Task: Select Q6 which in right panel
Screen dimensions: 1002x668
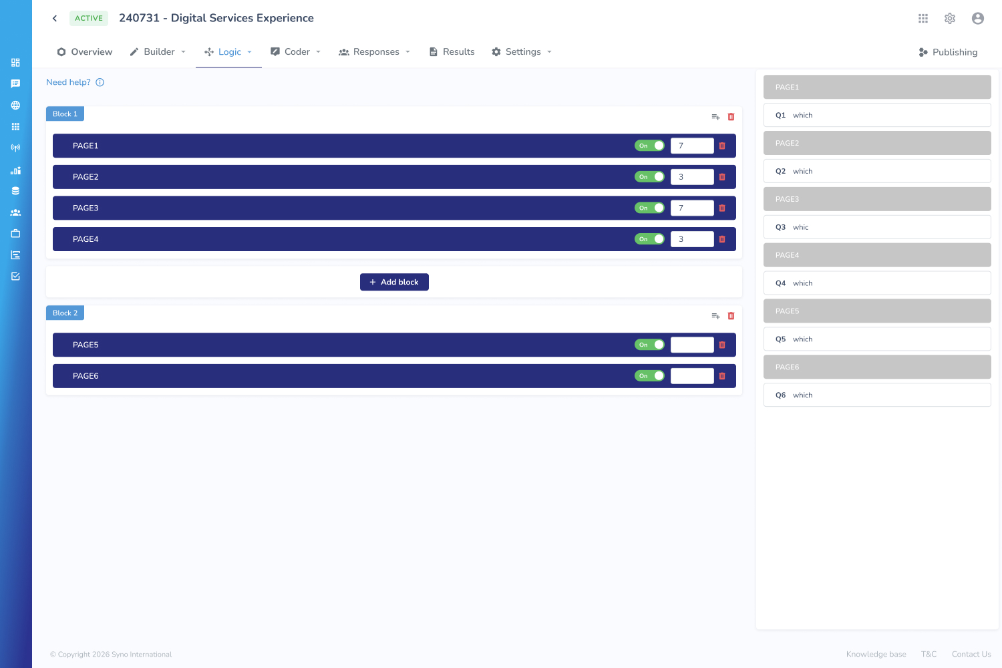Action: click(x=877, y=395)
